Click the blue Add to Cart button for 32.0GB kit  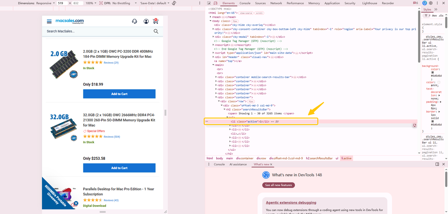[119, 168]
